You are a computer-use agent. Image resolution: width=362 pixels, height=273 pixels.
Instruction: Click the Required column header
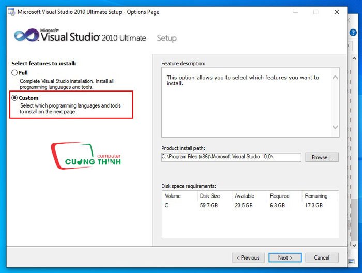(x=284, y=196)
